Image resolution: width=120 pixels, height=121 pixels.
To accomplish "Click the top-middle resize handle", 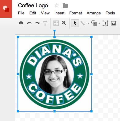I will (55, 37).
